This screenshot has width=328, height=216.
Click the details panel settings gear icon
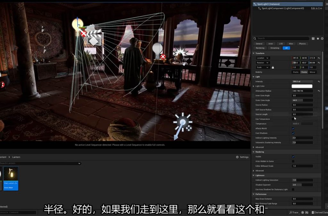322,38
